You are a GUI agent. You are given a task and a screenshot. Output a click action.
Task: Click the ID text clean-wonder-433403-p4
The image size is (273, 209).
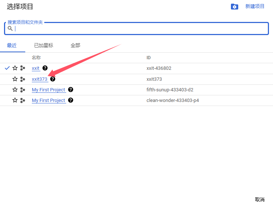(172, 100)
